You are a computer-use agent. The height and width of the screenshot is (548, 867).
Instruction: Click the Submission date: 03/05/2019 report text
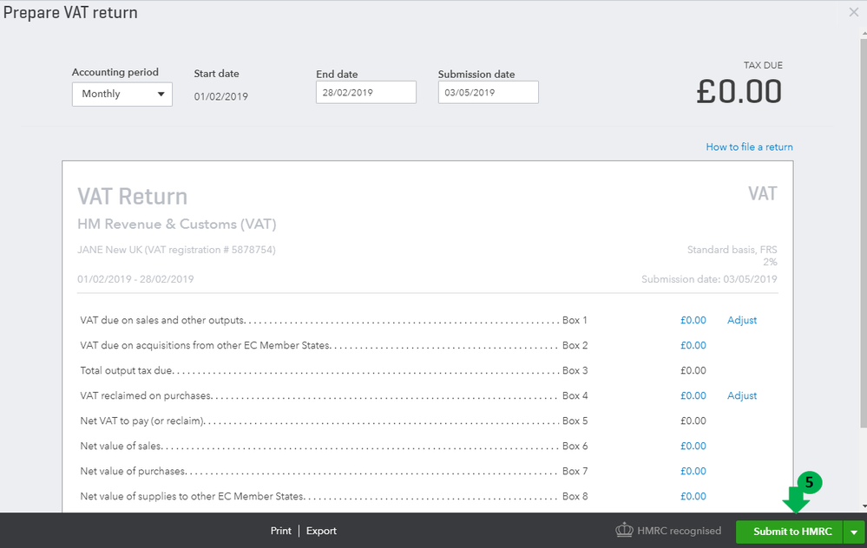(709, 279)
